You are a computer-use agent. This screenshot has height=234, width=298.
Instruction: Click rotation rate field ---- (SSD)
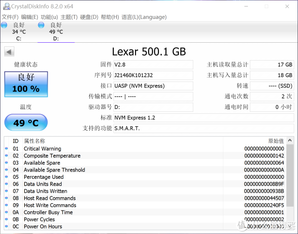point(272,86)
